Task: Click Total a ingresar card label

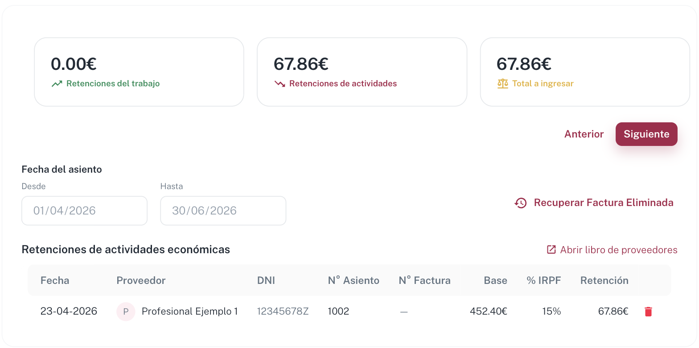Action: coord(543,84)
